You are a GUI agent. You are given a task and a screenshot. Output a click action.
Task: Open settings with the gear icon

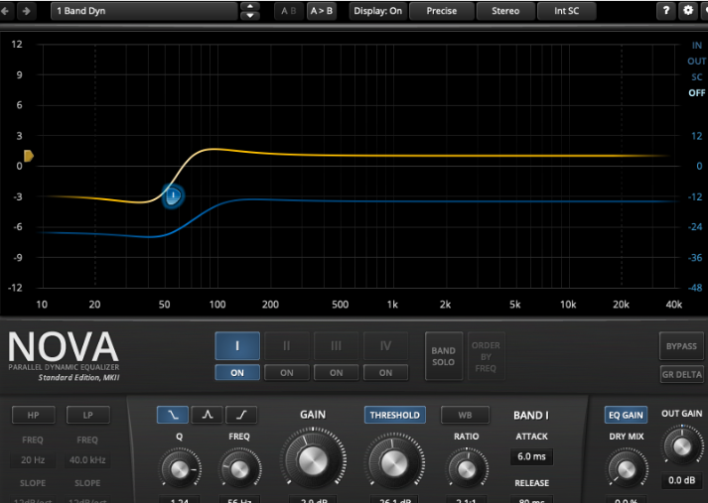(689, 11)
